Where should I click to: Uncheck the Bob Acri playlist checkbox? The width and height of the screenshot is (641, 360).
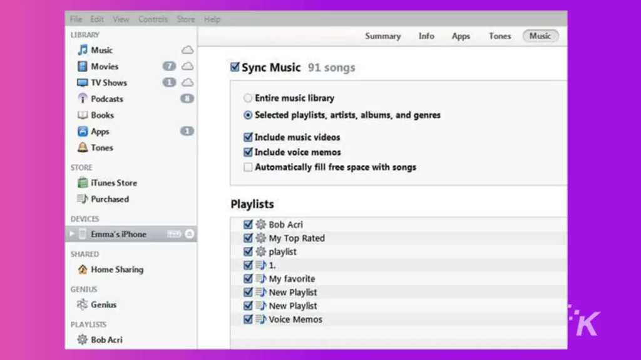248,224
